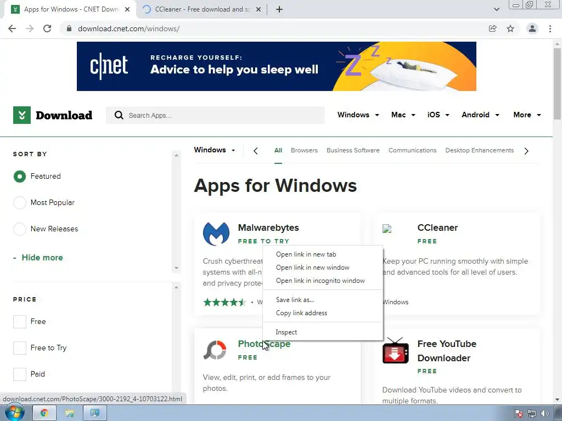Open File Explorer from the taskbar
The width and height of the screenshot is (562, 421).
point(70,413)
